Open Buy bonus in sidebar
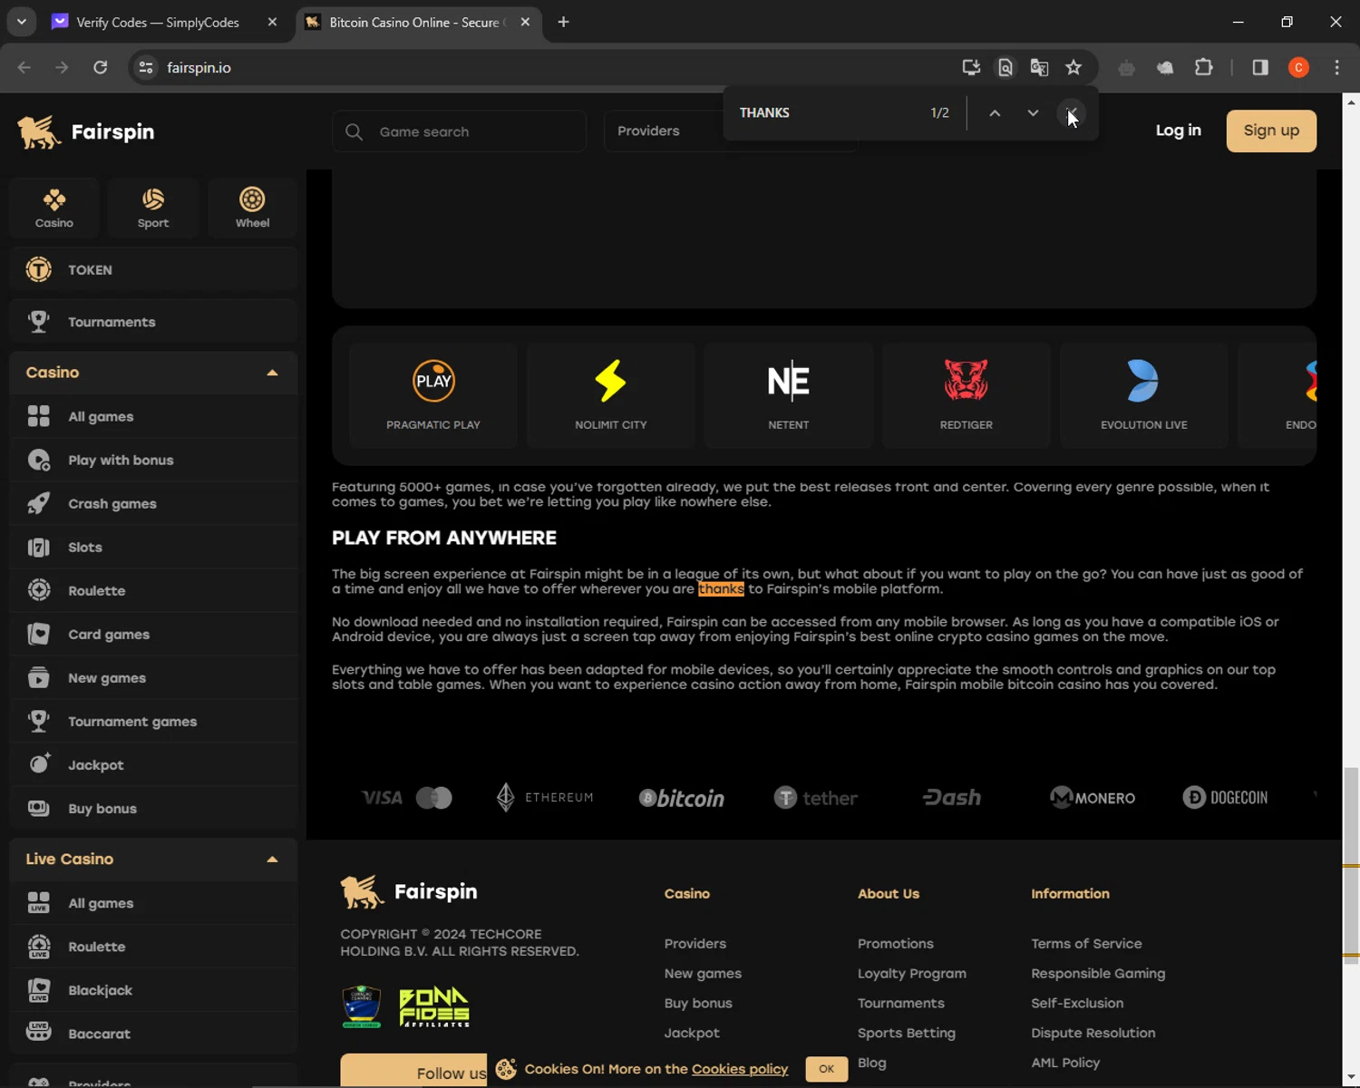Screen dimensions: 1360x1088 [153, 808]
